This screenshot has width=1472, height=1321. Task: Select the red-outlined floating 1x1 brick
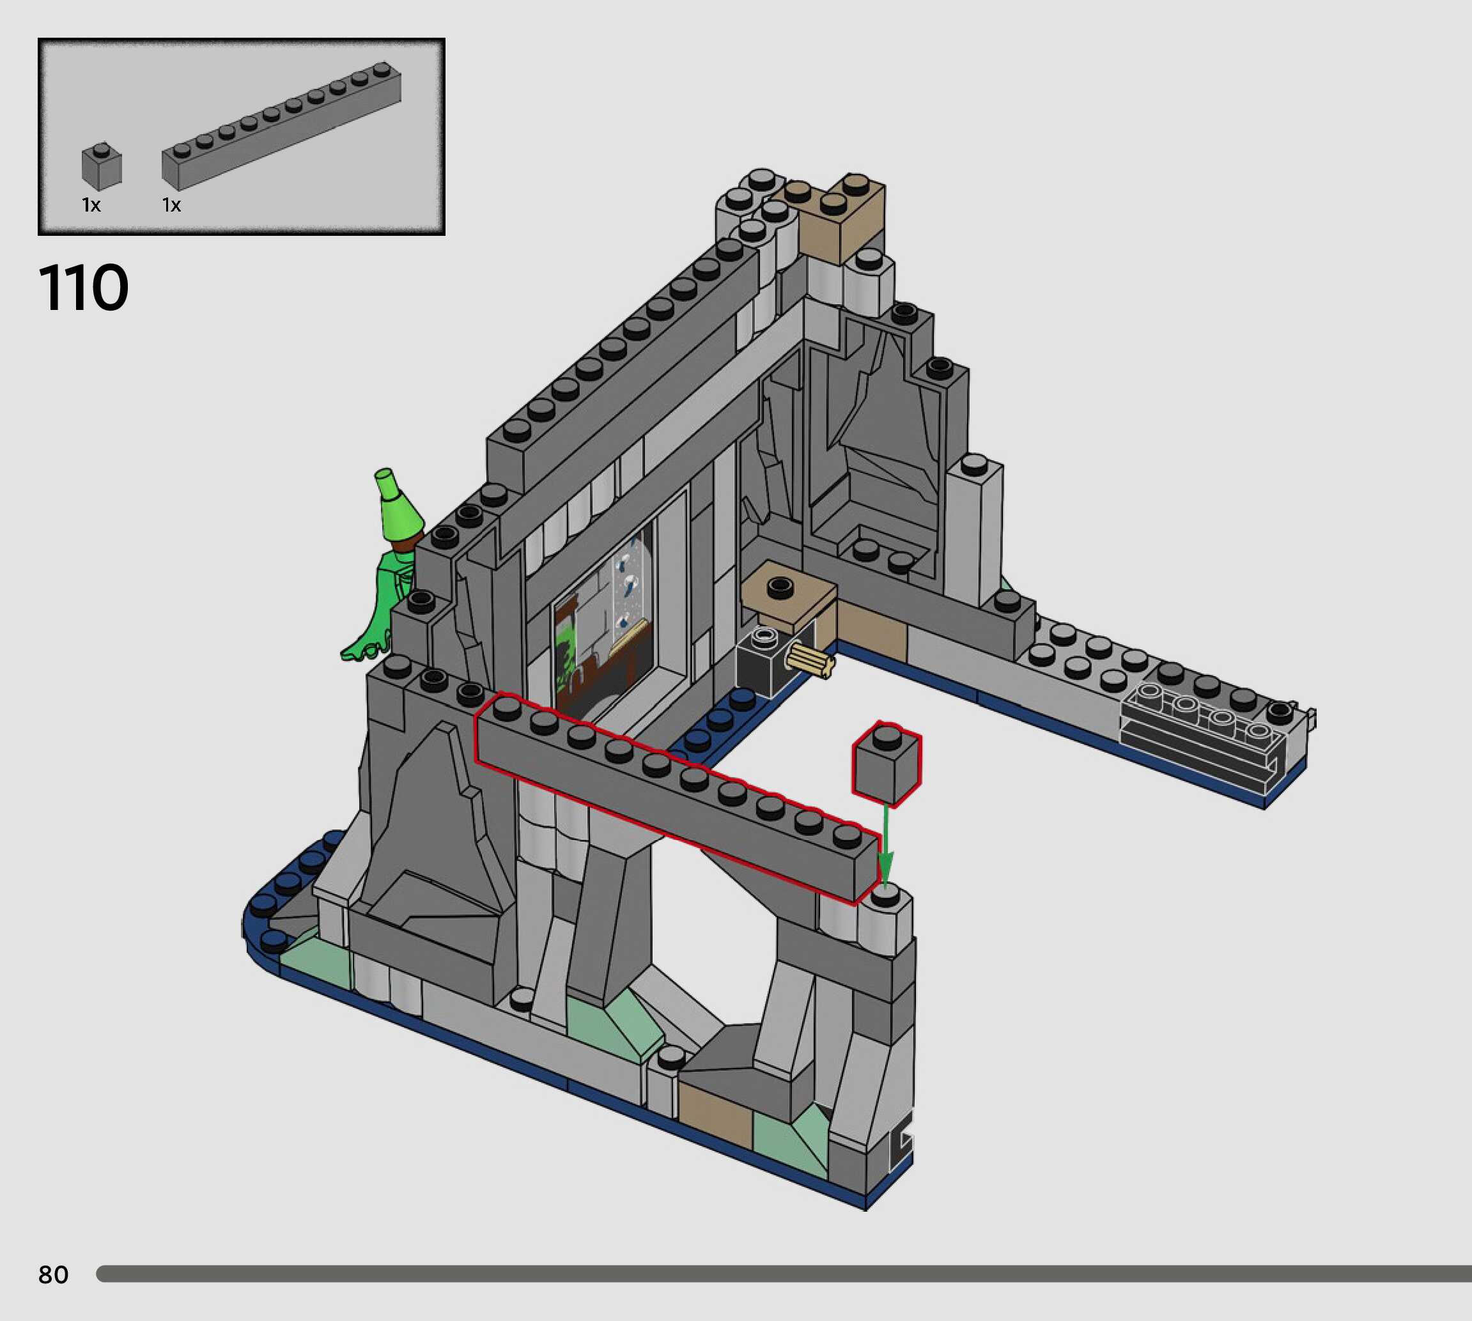[x=887, y=766]
